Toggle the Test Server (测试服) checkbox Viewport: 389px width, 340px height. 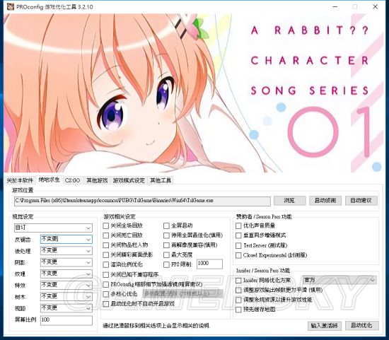coord(238,245)
